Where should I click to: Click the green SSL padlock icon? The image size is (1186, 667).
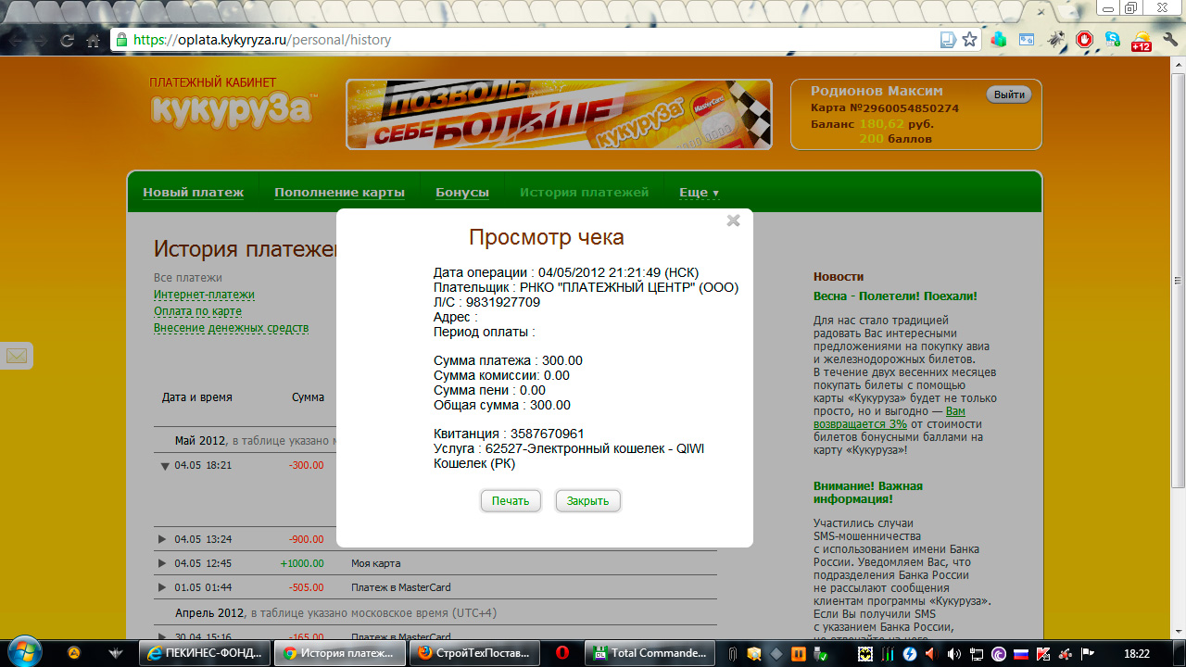click(x=121, y=40)
